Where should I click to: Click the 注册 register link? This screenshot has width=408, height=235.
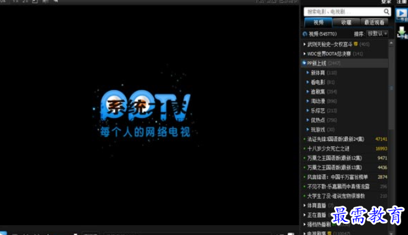[402, 2]
